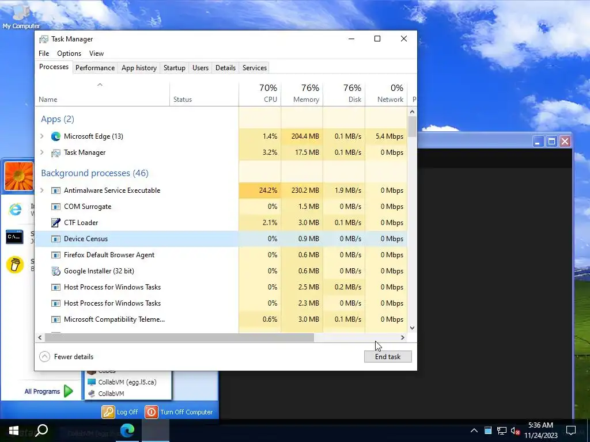The height and width of the screenshot is (442, 590).
Task: Expand the Microsoft Edge (13) process group
Action: click(x=41, y=136)
